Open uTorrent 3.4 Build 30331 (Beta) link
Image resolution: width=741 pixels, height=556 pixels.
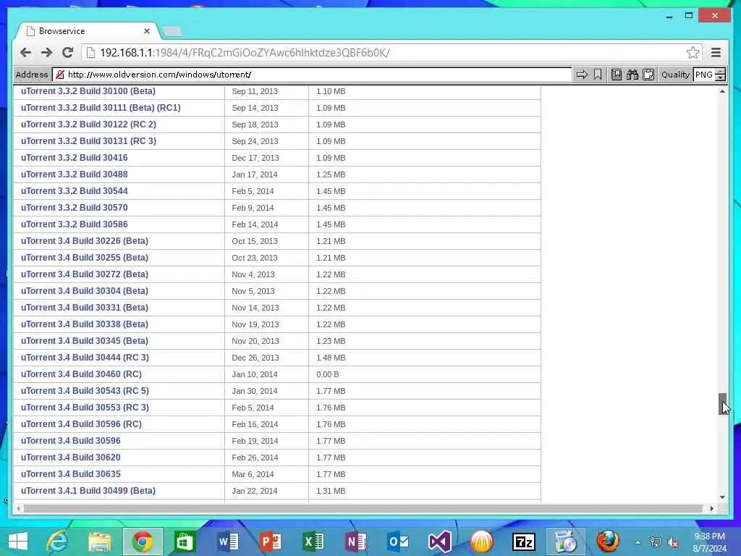[x=85, y=307]
